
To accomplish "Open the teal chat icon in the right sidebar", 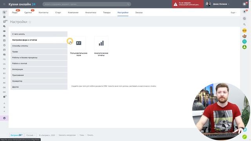I will [x=244, y=42].
